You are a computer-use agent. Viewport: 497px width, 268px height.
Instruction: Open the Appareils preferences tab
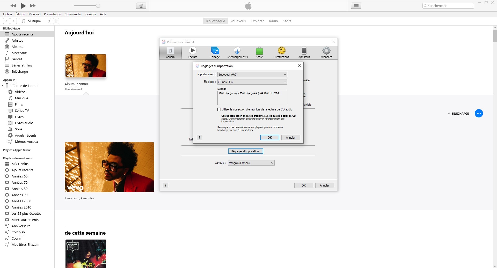point(304,53)
